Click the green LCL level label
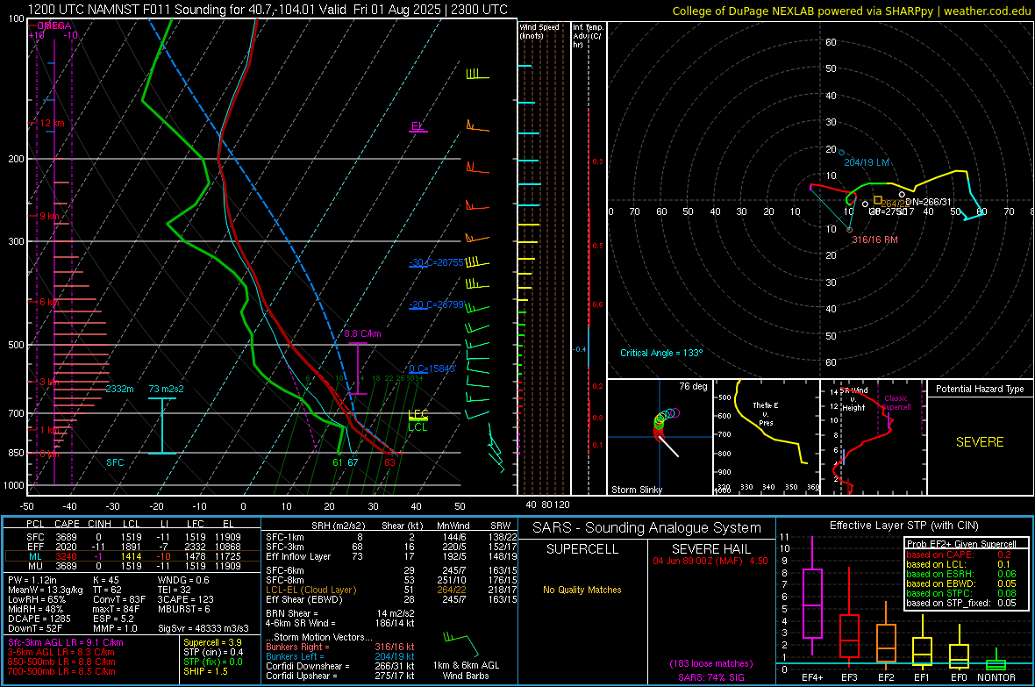The width and height of the screenshot is (1035, 687). click(418, 427)
